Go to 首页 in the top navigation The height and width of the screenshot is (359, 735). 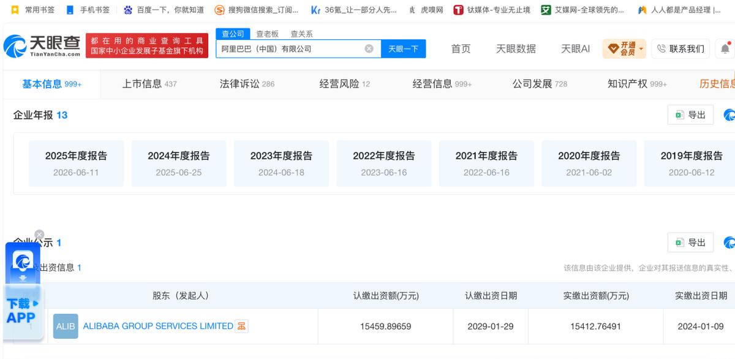coord(461,48)
